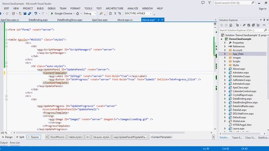Image resolution: width=269 pixels, height=151 pixels.
Task: Click the Refresh browser icon in toolbar
Action: click(77, 13)
